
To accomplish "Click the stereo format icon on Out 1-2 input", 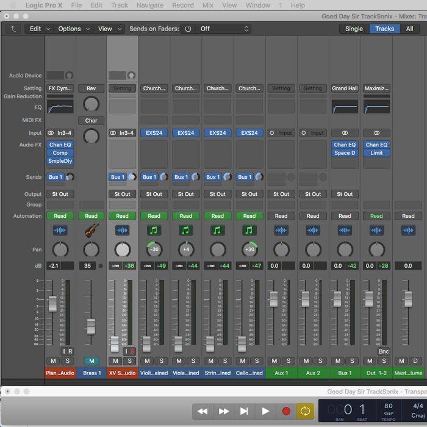I will point(376,133).
